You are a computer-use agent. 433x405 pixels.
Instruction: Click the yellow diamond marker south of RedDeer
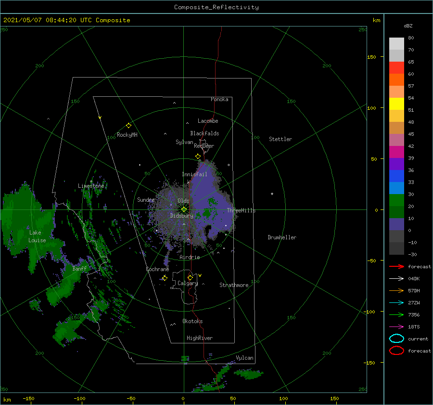coord(198,156)
